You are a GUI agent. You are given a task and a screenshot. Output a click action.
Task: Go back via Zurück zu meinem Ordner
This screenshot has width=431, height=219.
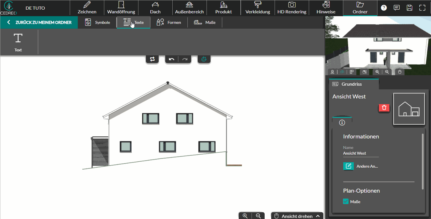tap(39, 22)
